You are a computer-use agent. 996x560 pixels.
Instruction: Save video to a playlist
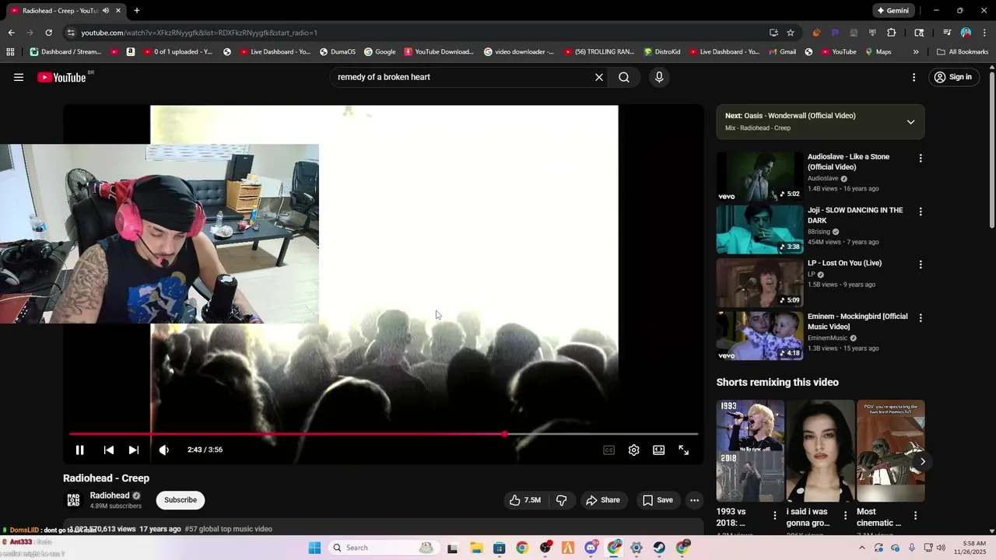(658, 500)
